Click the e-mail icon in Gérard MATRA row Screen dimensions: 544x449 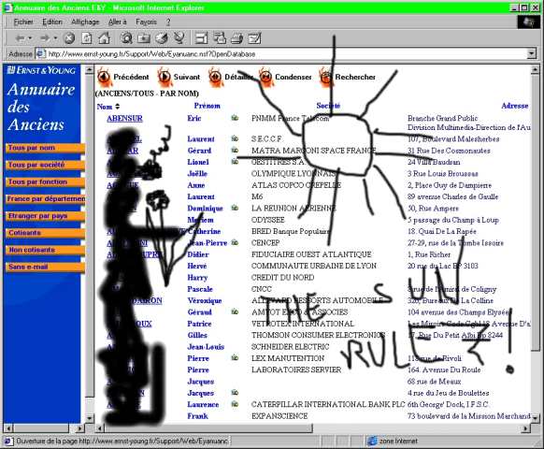point(235,151)
